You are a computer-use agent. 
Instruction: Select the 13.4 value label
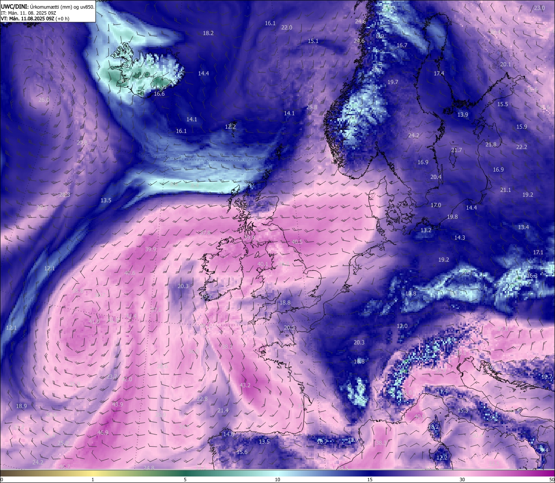click(x=523, y=227)
